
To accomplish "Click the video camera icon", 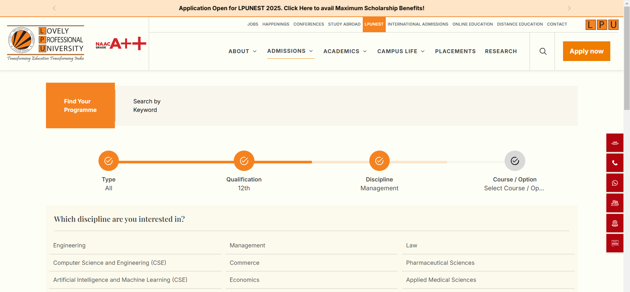I will [x=615, y=203].
